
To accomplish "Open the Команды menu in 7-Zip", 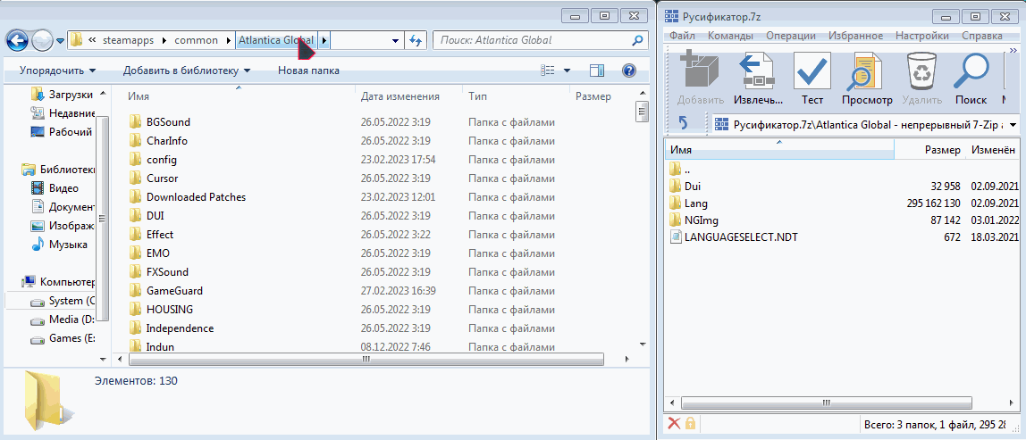I will click(730, 36).
